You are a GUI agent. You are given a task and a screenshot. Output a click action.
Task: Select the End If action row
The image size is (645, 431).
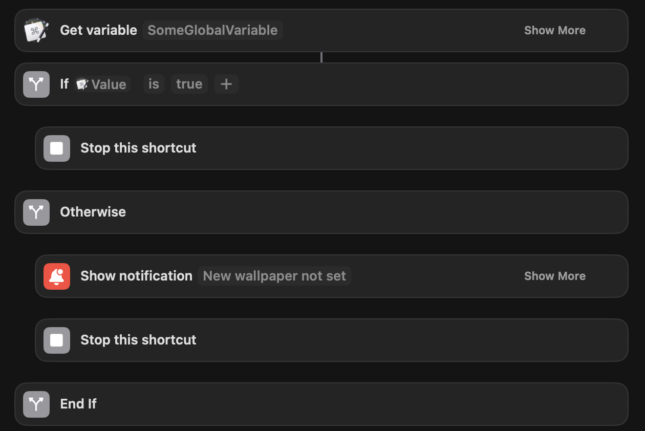click(358, 404)
